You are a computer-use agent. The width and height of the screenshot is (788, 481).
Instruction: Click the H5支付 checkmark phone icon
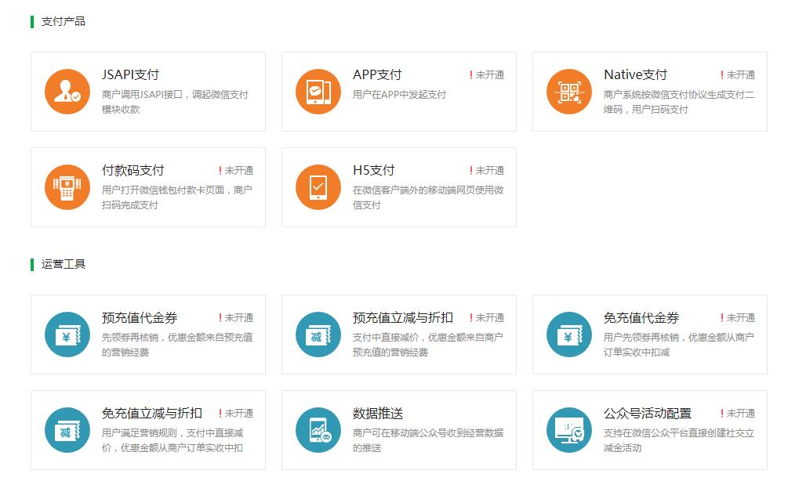[x=318, y=187]
